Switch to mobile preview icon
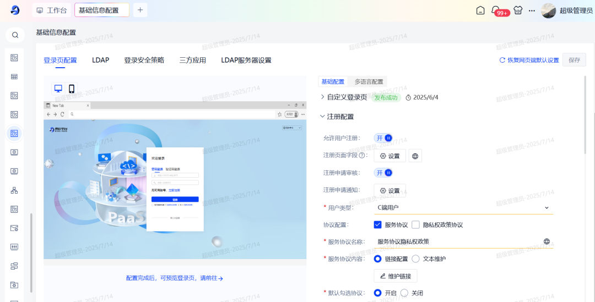595x302 pixels. pyautogui.click(x=72, y=89)
